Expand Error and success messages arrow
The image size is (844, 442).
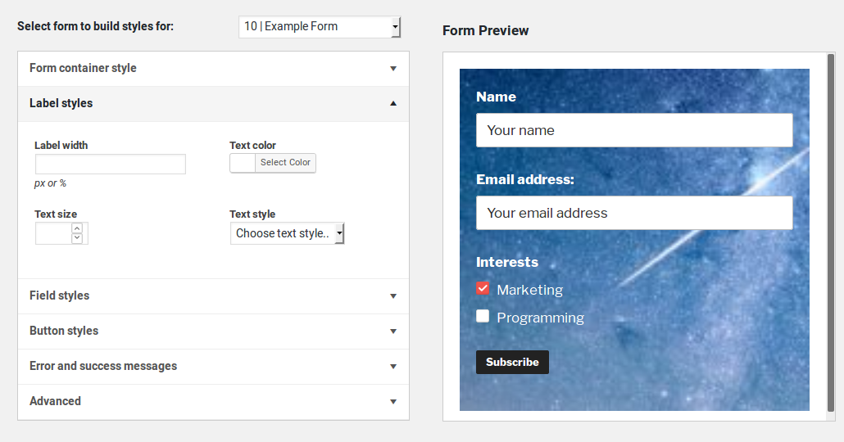pyautogui.click(x=393, y=367)
